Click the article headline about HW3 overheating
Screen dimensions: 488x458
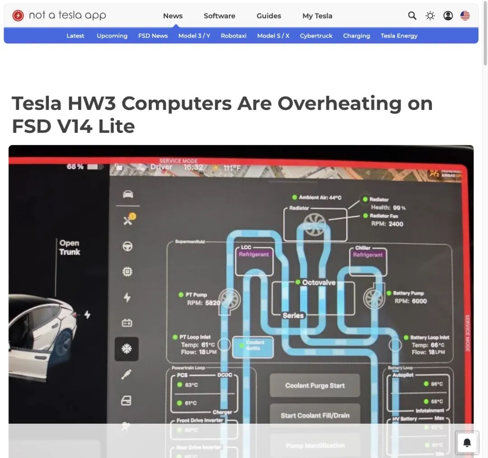tap(222, 114)
